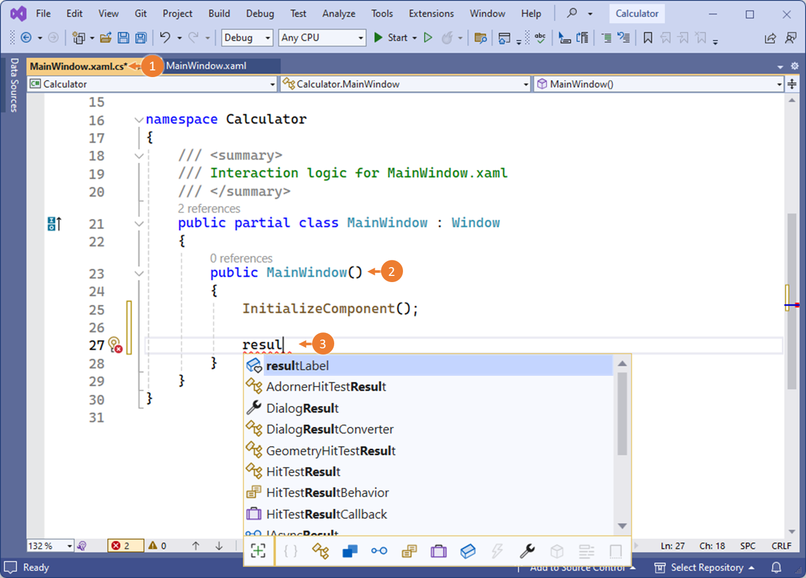Open the MainWindow() member dropdown
This screenshot has height=578, width=806.
pos(659,84)
